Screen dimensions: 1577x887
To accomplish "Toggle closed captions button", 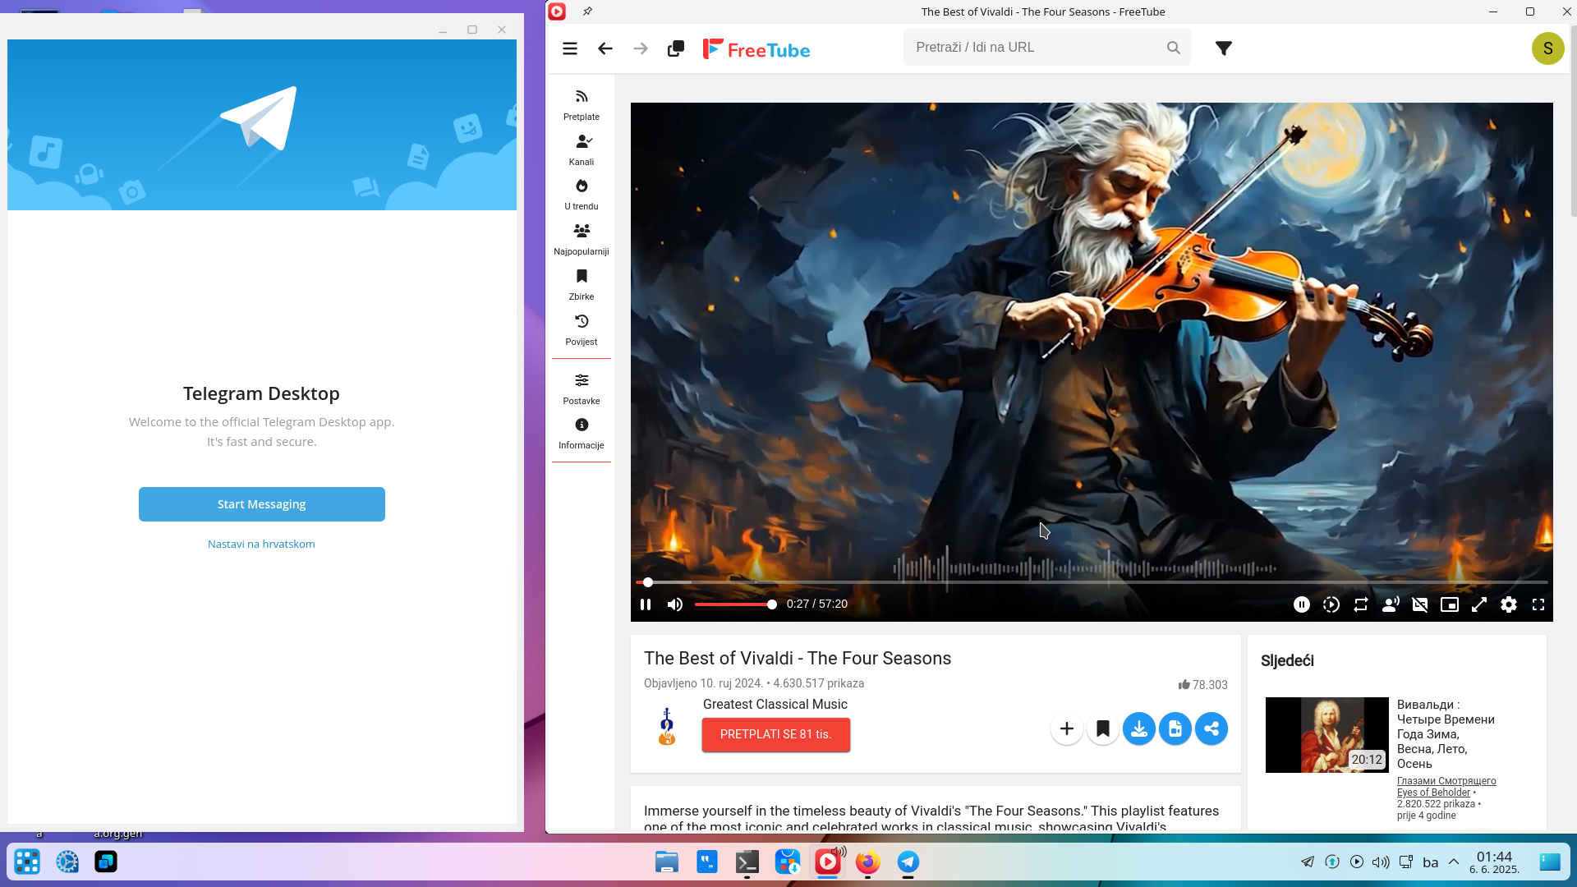I will [1420, 604].
